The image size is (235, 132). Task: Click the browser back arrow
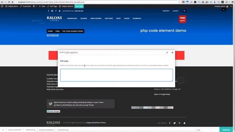click(2, 2)
